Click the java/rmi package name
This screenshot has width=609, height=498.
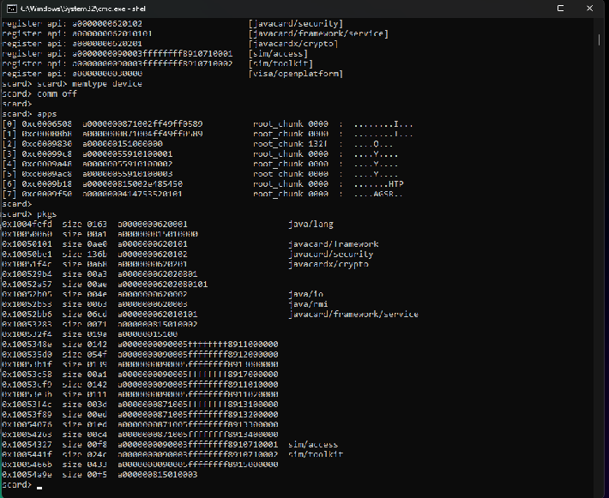(x=308, y=304)
